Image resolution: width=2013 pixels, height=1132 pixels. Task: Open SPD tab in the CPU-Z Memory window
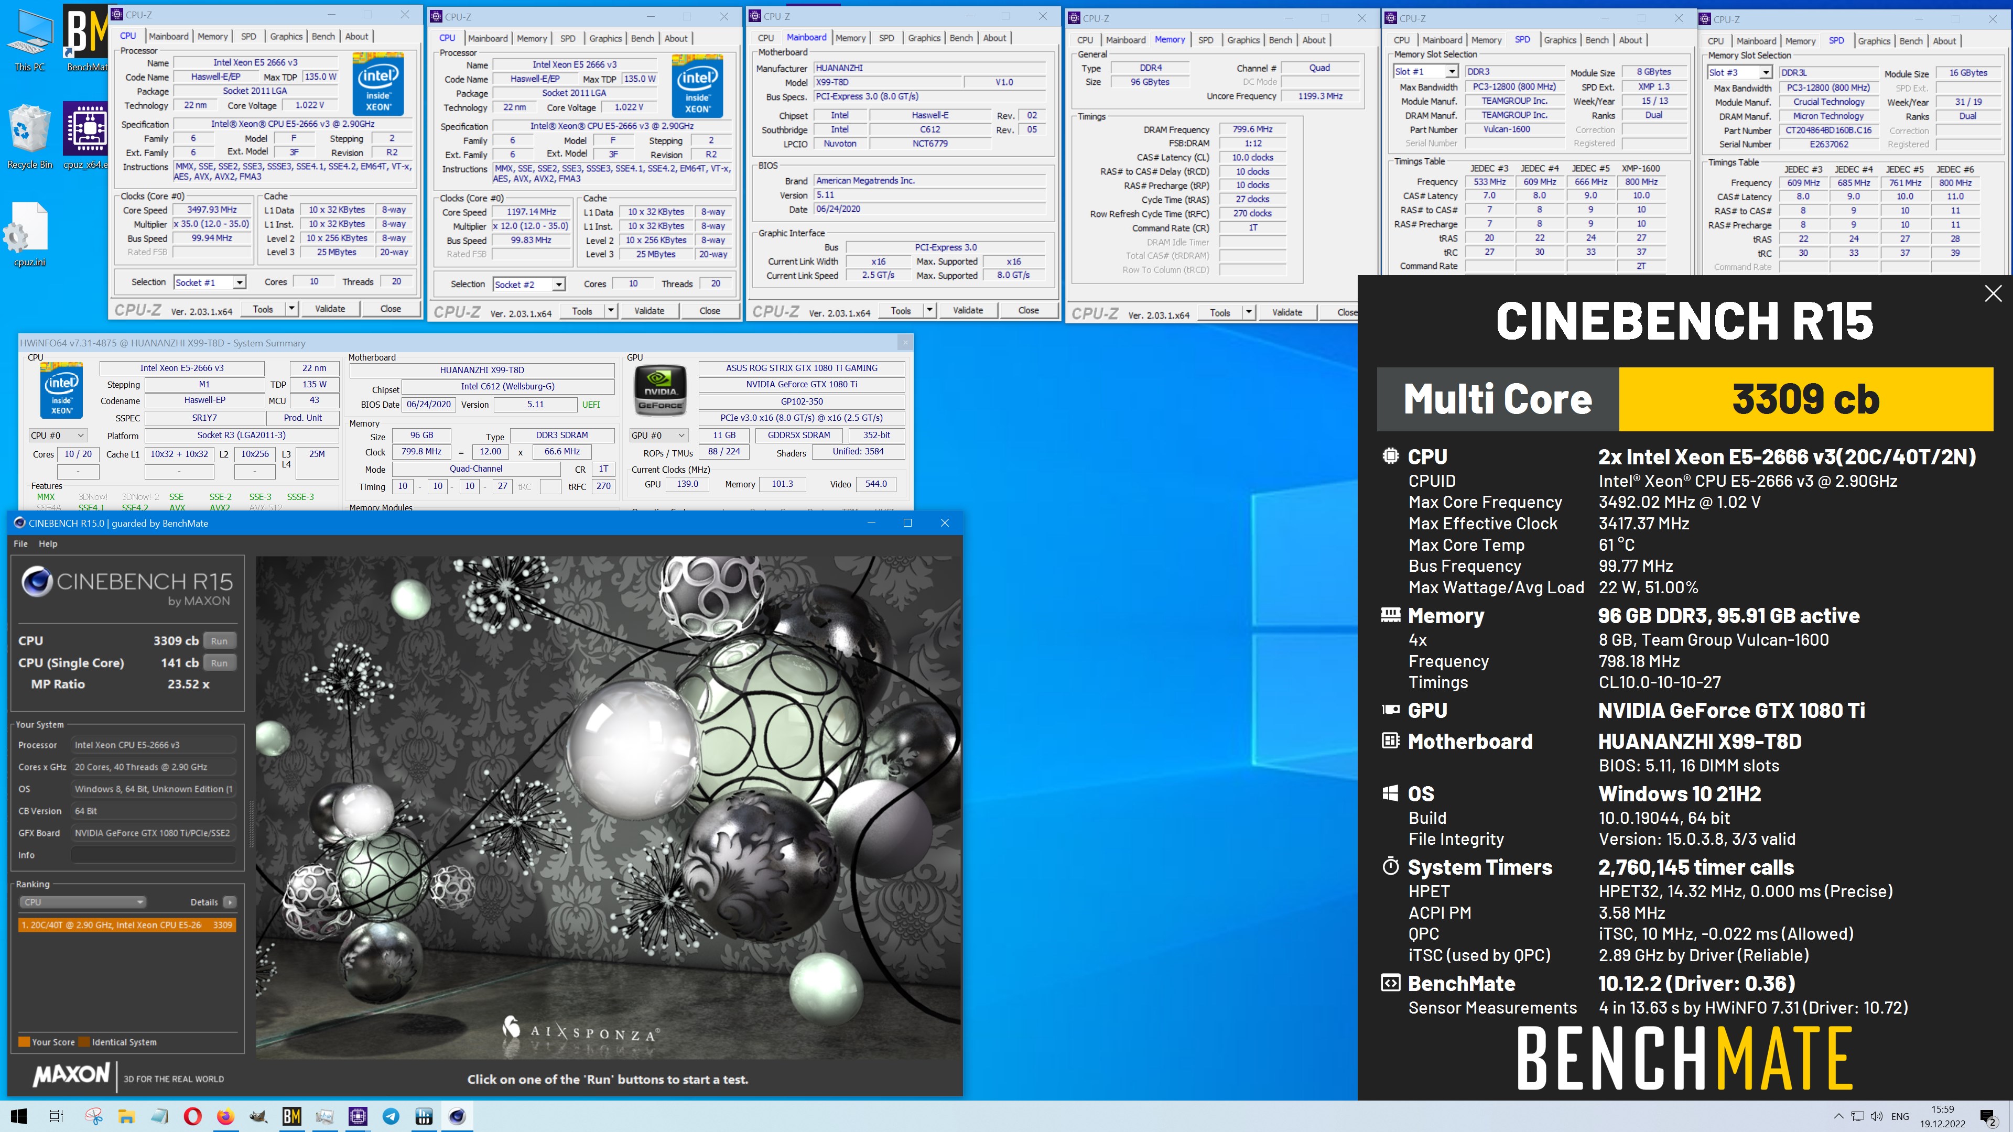click(x=1206, y=40)
